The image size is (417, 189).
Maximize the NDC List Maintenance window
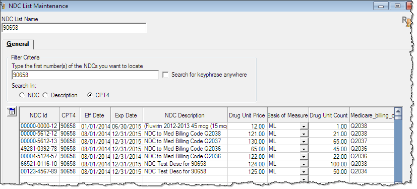(397, 6)
